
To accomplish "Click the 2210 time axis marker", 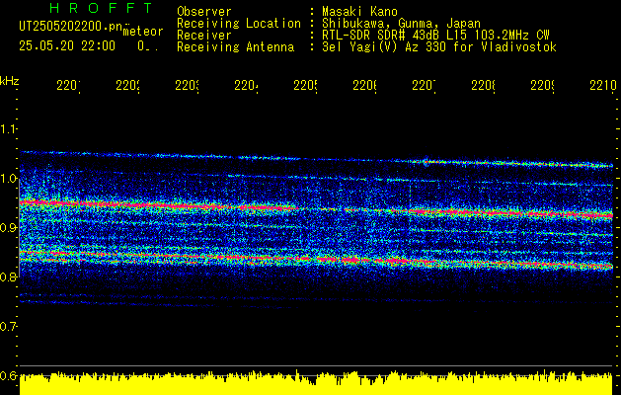I will pos(603,86).
